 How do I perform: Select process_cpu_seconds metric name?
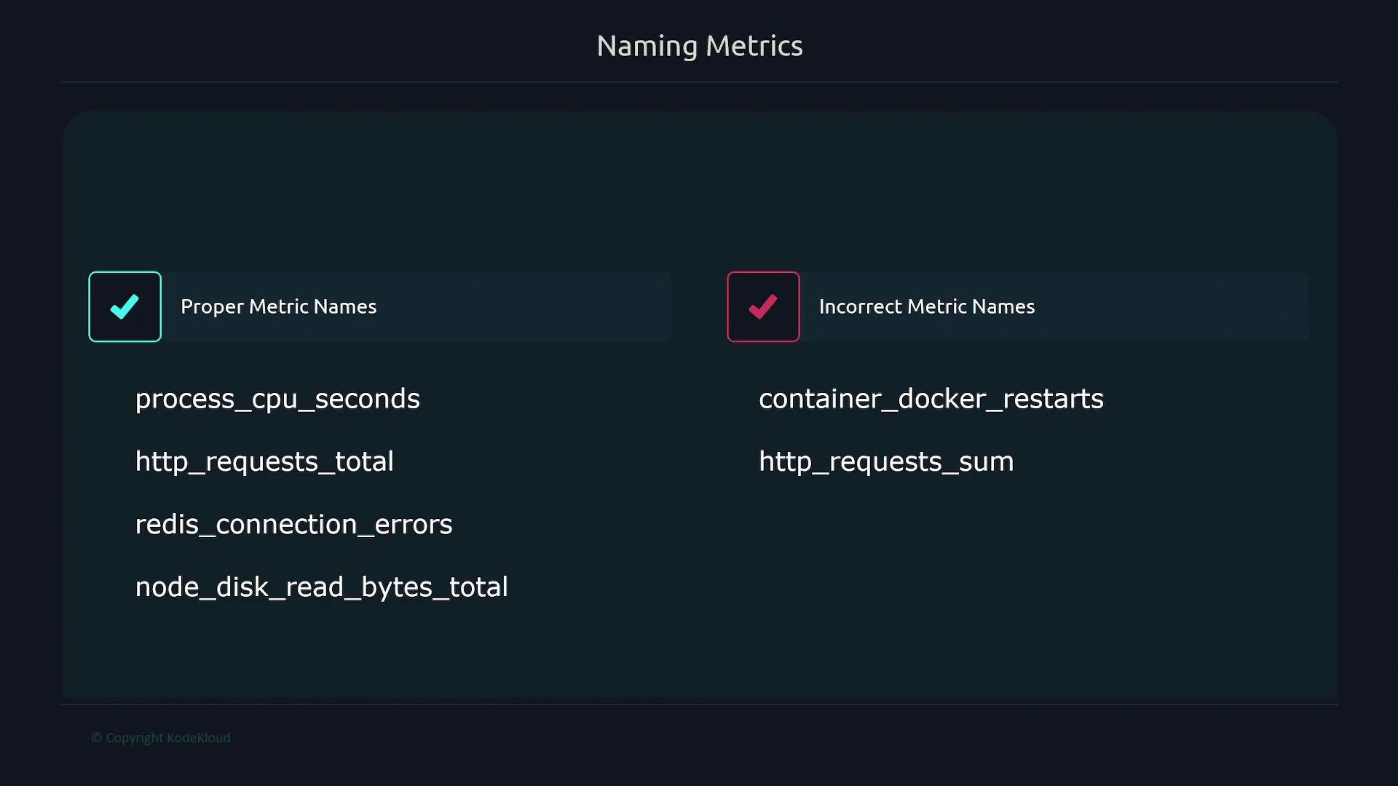click(x=277, y=399)
